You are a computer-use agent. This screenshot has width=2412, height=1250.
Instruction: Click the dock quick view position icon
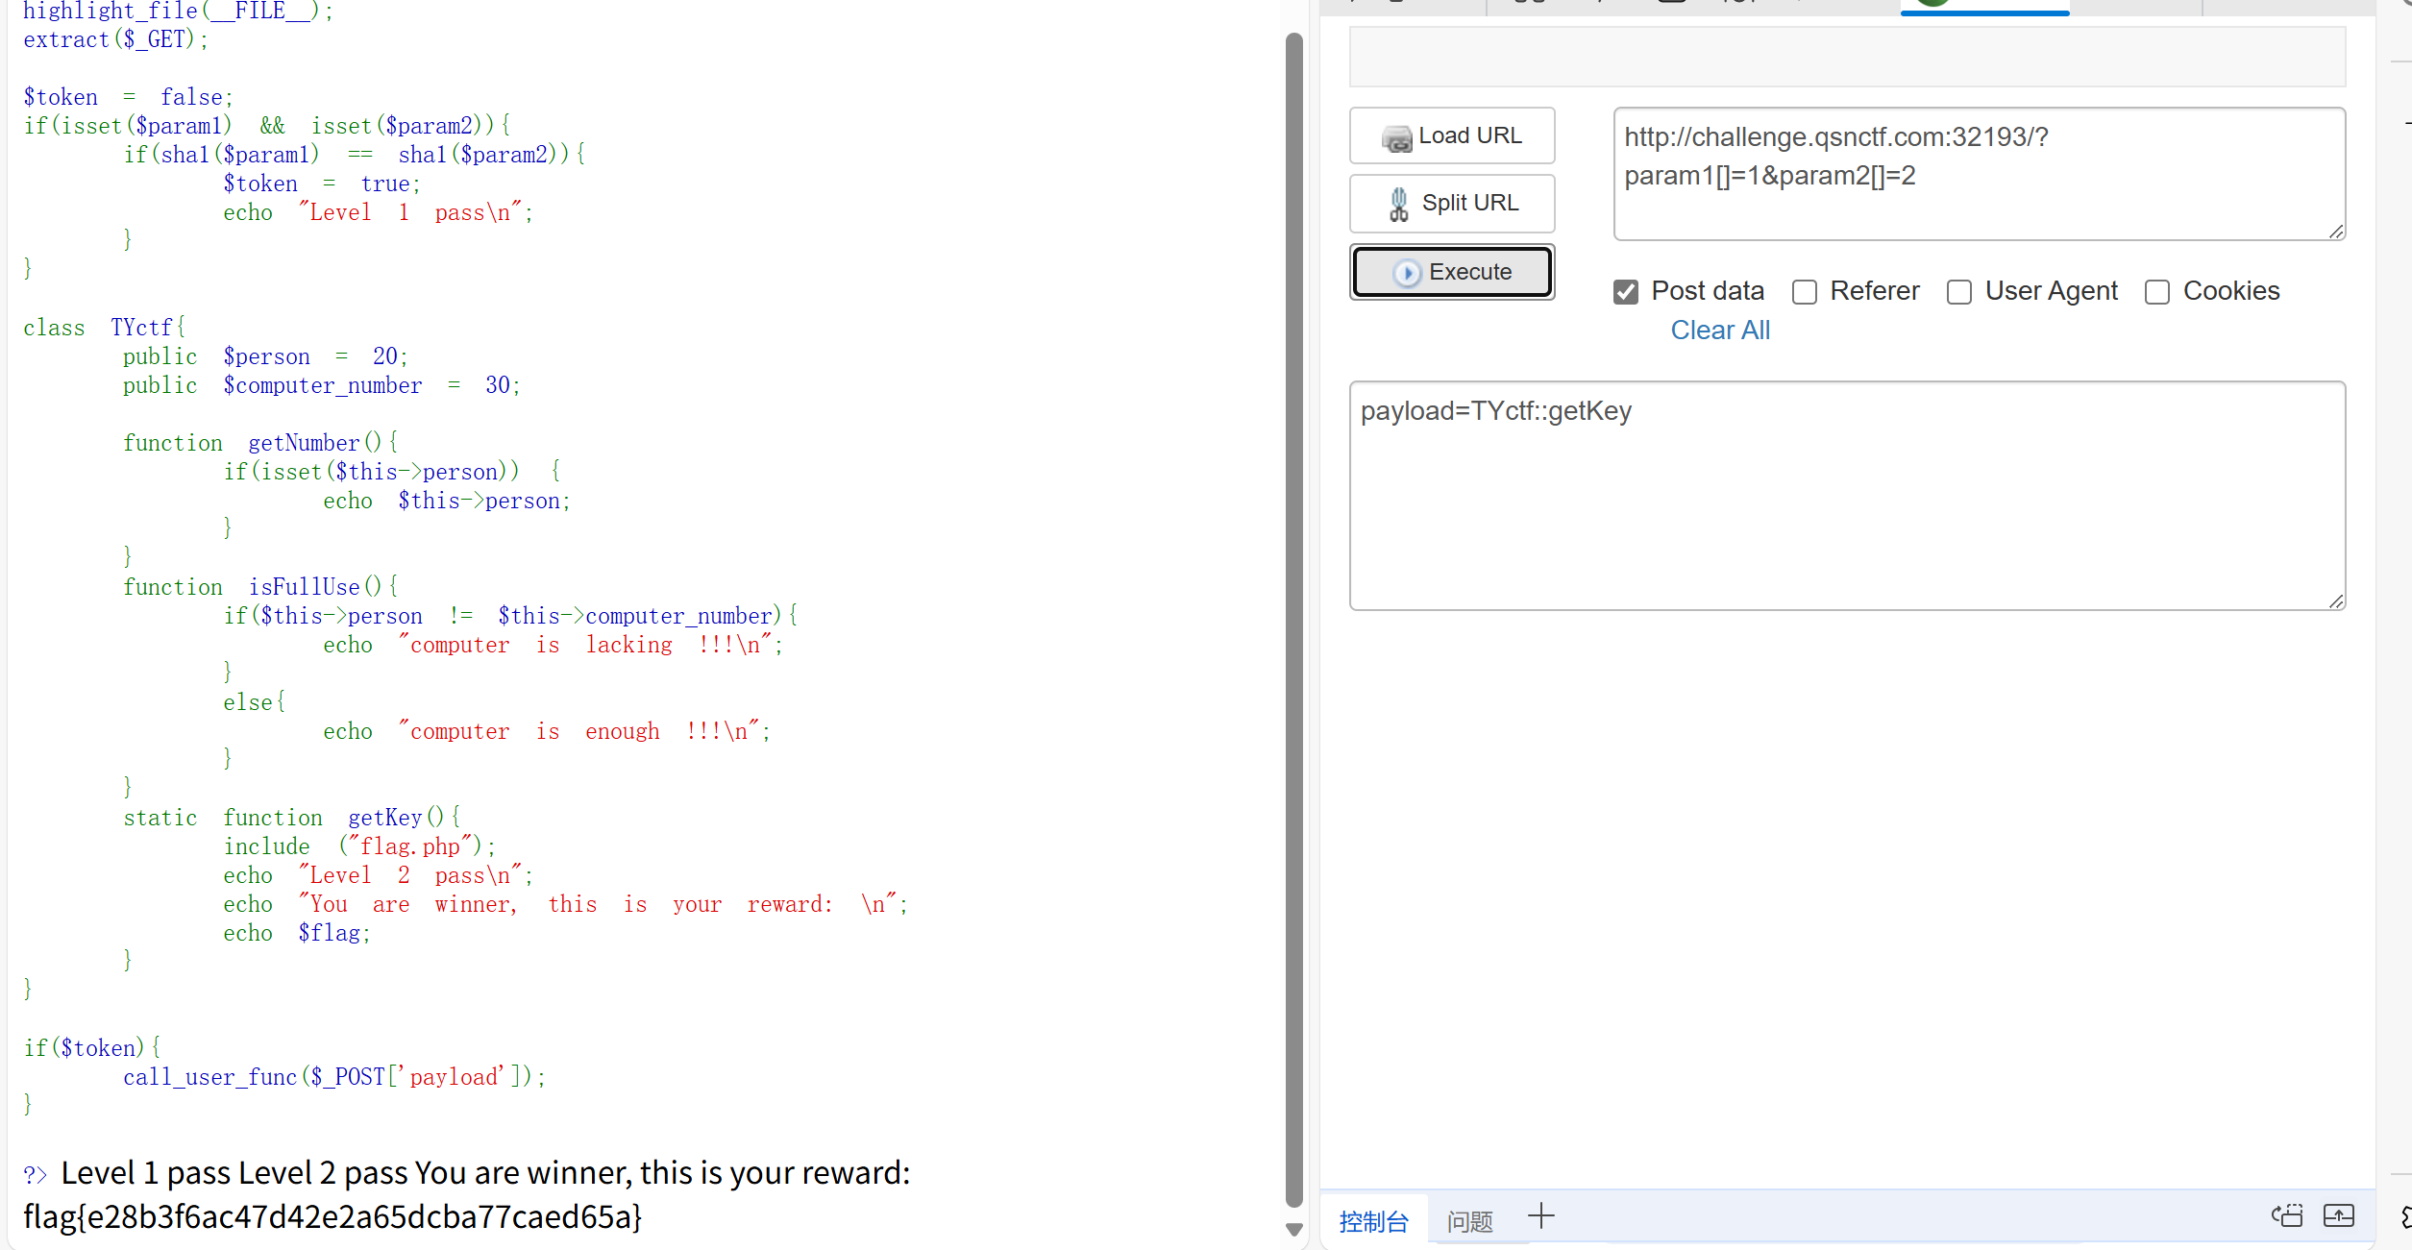click(2287, 1216)
